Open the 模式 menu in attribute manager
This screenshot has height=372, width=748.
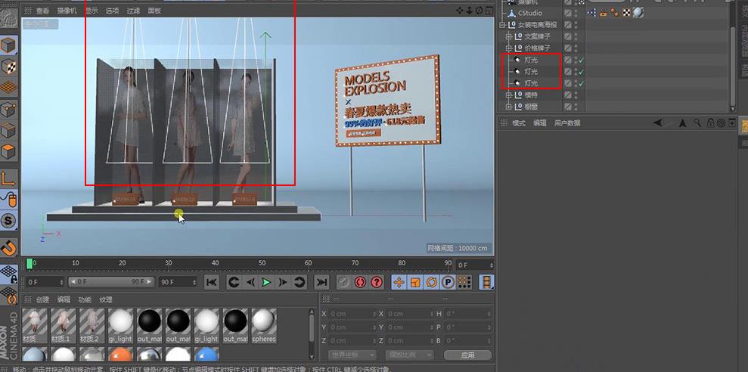pyautogui.click(x=519, y=123)
